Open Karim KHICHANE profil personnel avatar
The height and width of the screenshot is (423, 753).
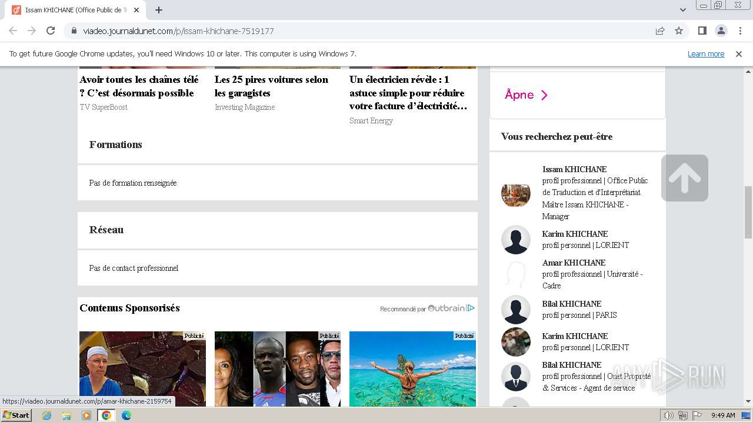coord(516,240)
